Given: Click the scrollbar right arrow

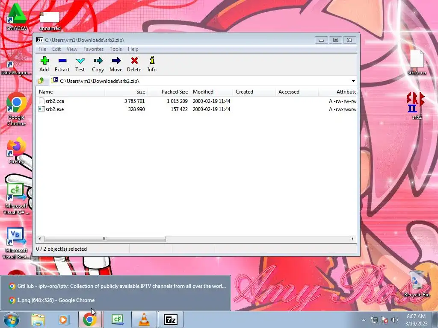Looking at the screenshot, I should [352, 239].
